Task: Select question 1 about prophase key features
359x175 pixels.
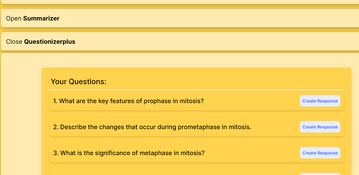Action: pos(128,101)
